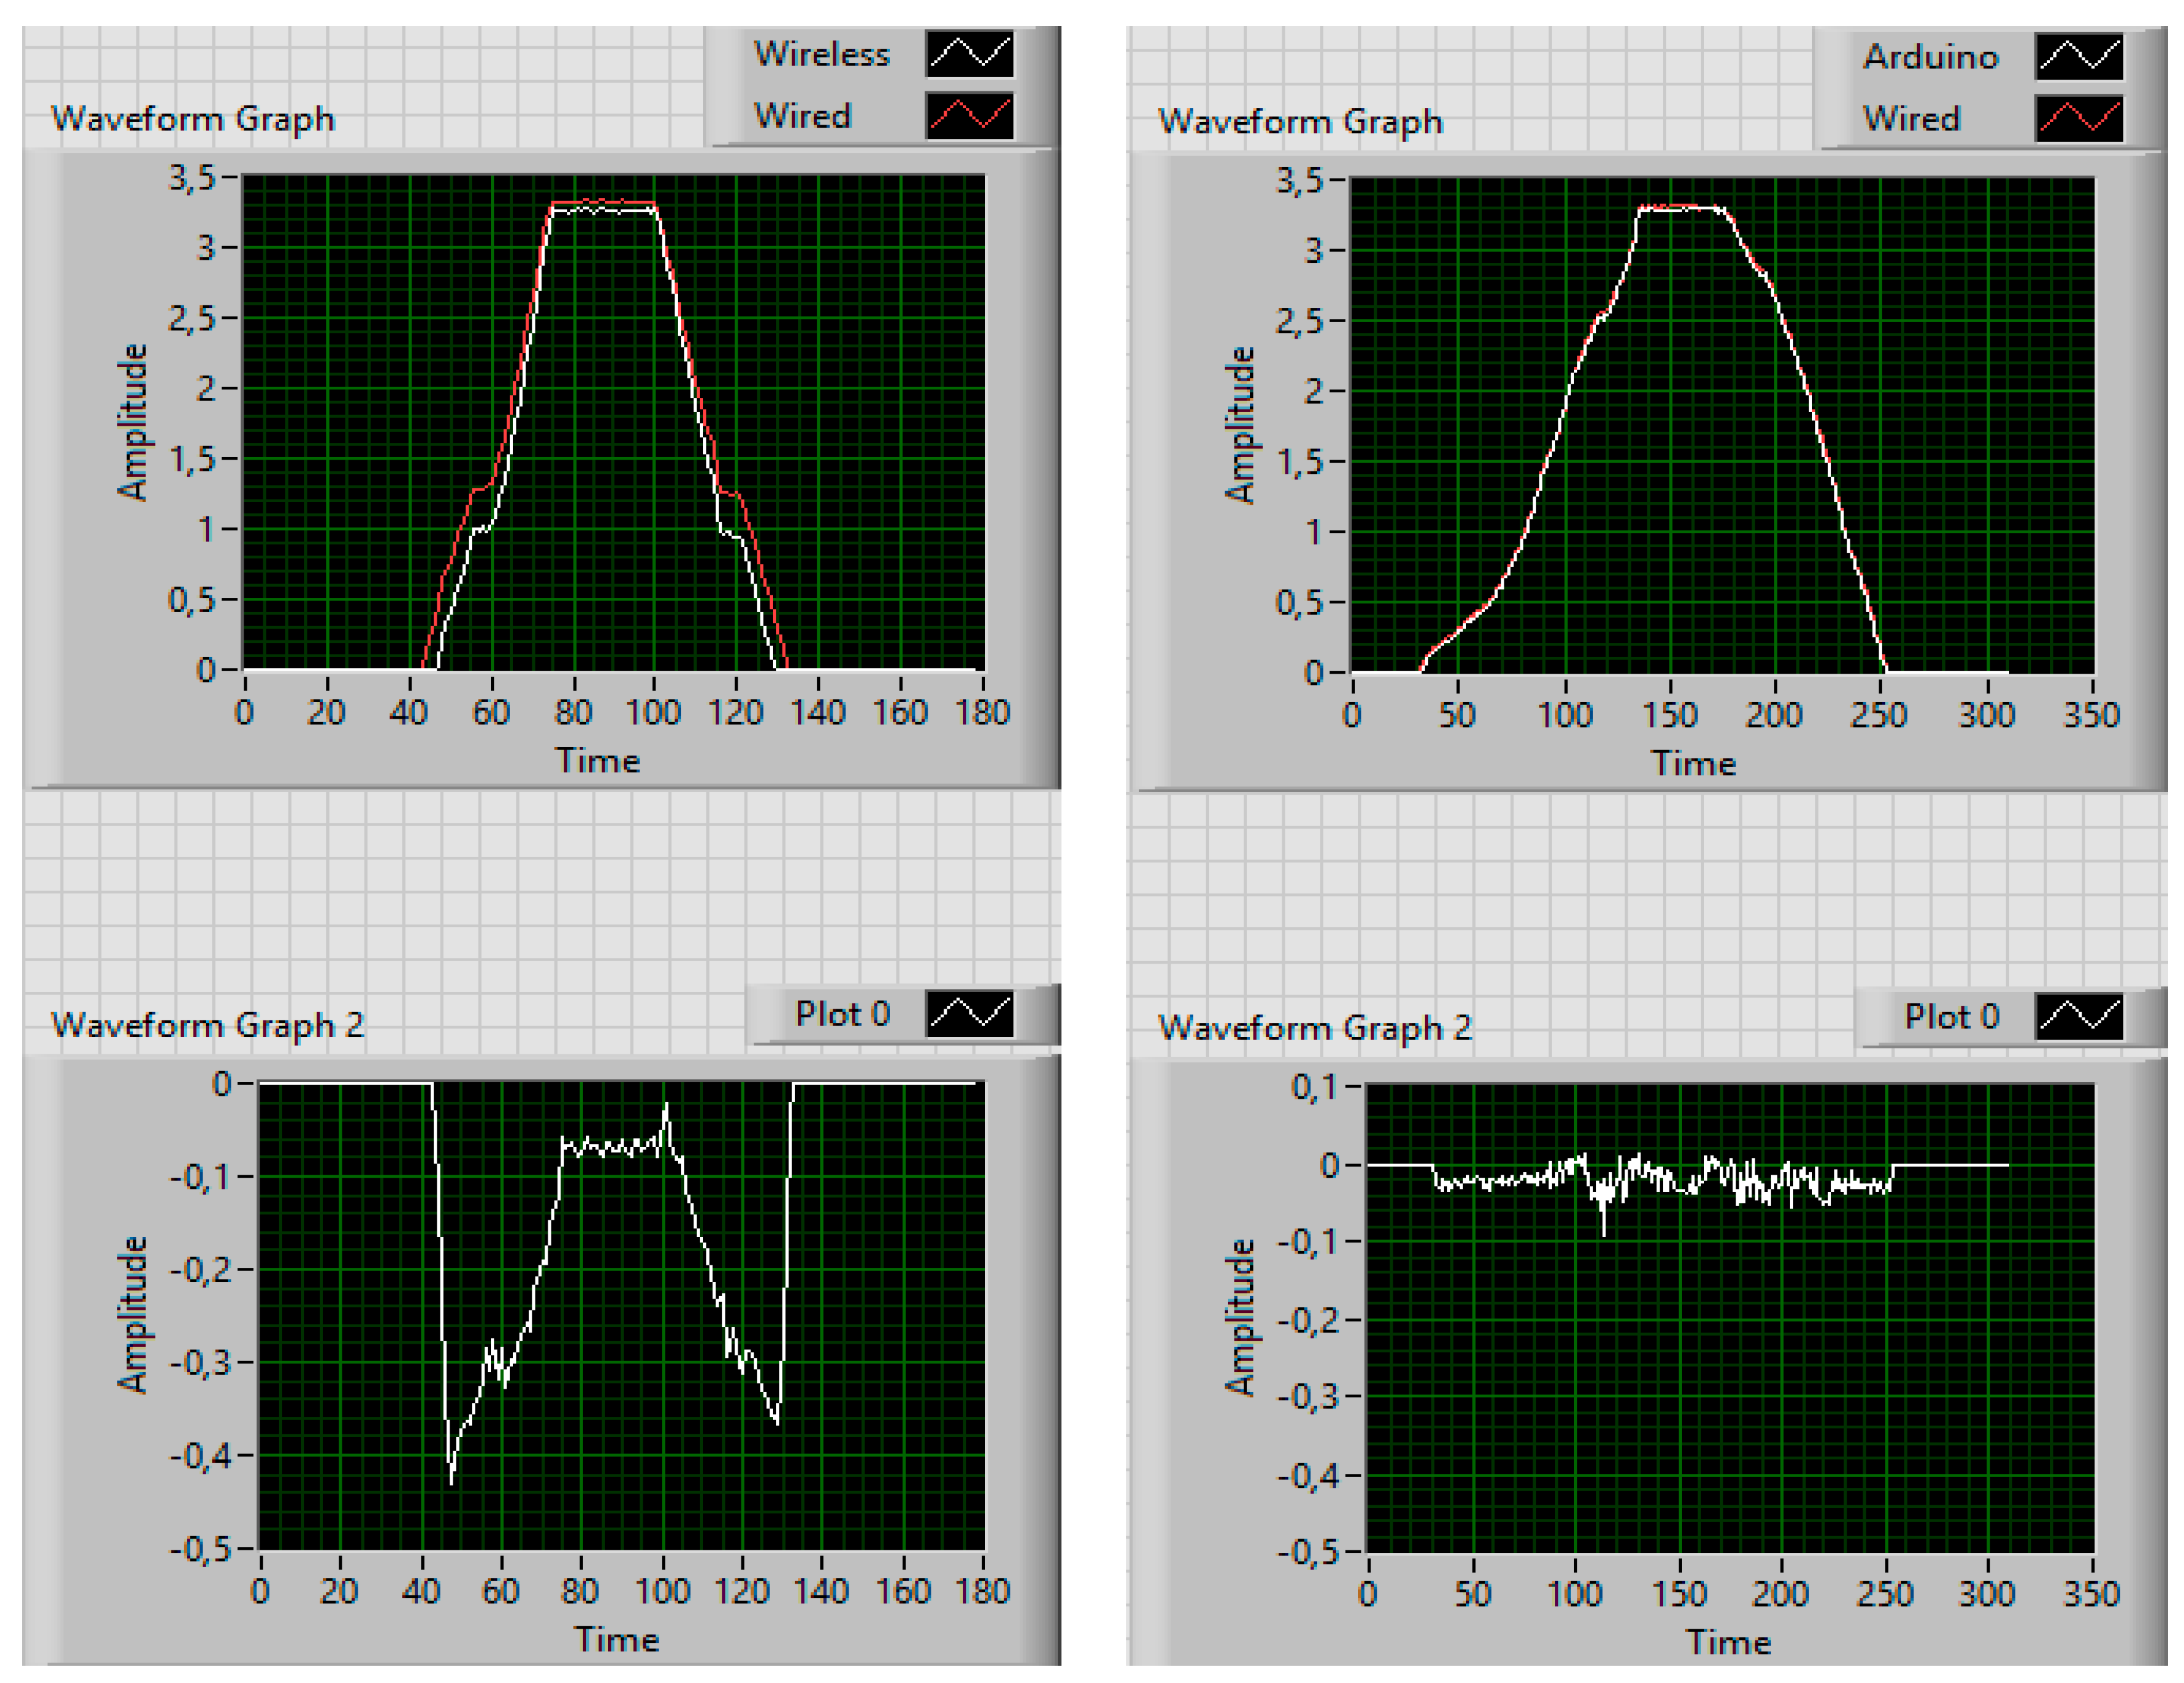Image resolution: width=2184 pixels, height=1683 pixels.
Task: Click the 350 x-axis end value, top-right graph
Action: click(2091, 716)
